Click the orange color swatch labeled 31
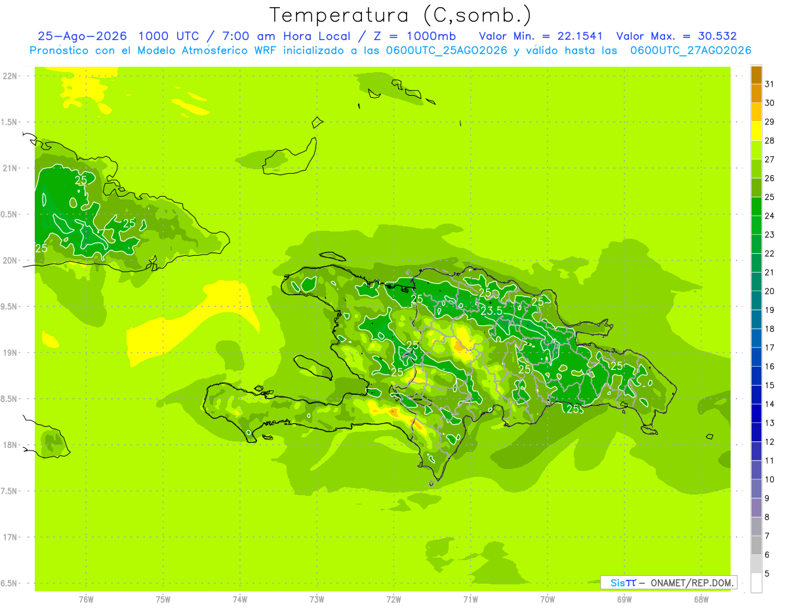Screen dimensions: 787x608 [756, 75]
